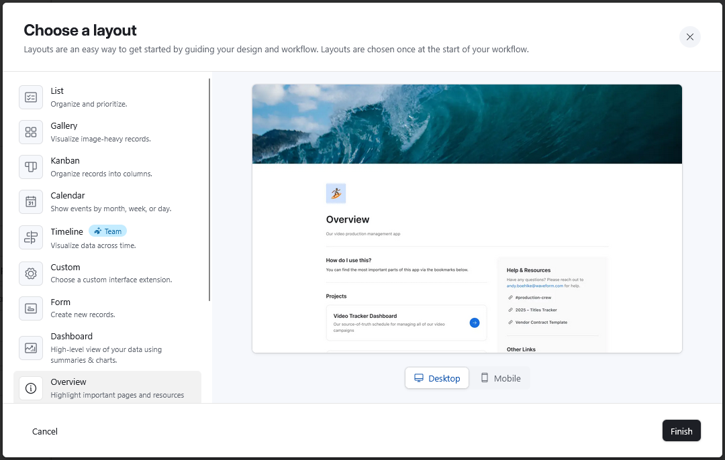Select the Gallery layout icon
This screenshot has height=460, width=725.
[31, 132]
